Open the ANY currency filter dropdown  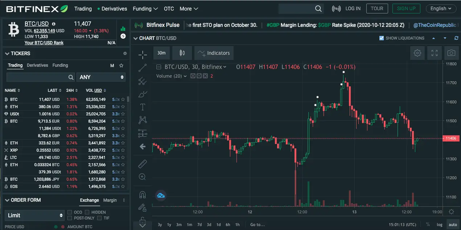pos(101,77)
